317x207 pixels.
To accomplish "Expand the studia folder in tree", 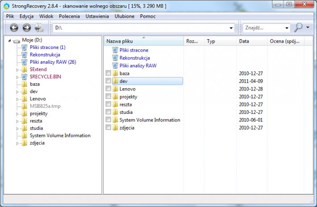I will pos(17,129).
